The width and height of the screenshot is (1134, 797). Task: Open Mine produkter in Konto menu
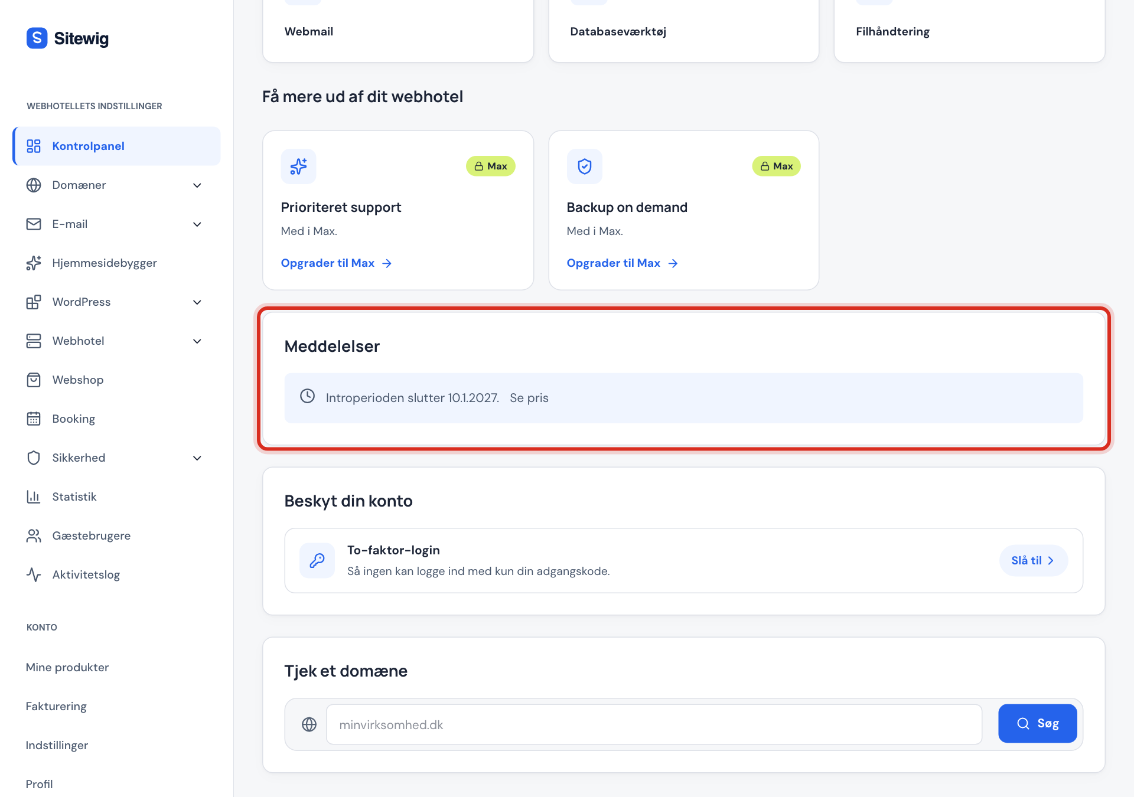pyautogui.click(x=67, y=667)
